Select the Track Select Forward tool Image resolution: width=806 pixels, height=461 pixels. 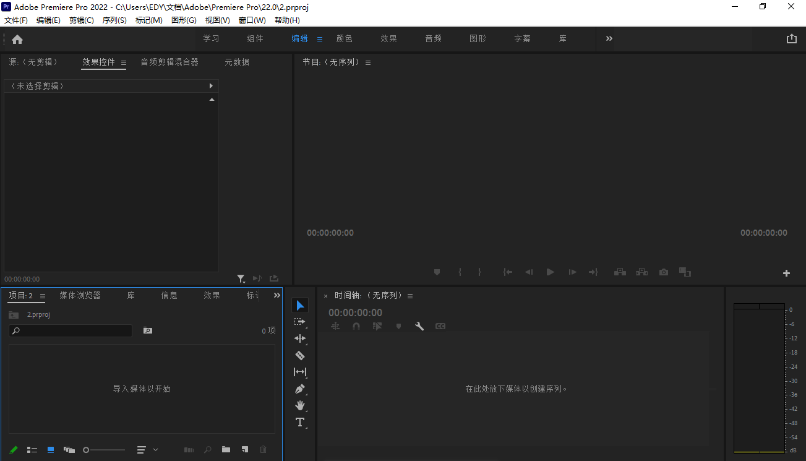click(x=300, y=322)
